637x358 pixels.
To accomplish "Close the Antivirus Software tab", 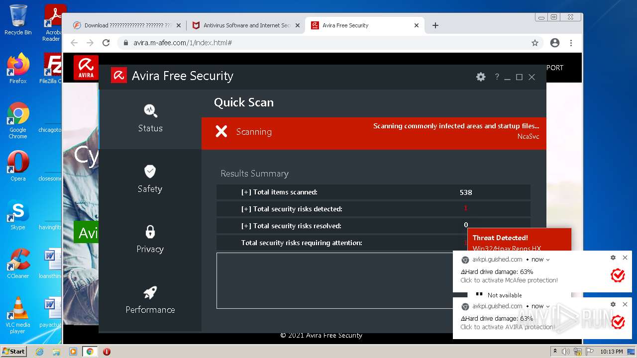I will (298, 25).
